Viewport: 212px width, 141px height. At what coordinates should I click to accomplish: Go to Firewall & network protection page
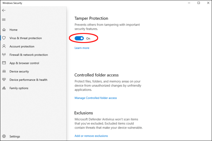coord(29,55)
